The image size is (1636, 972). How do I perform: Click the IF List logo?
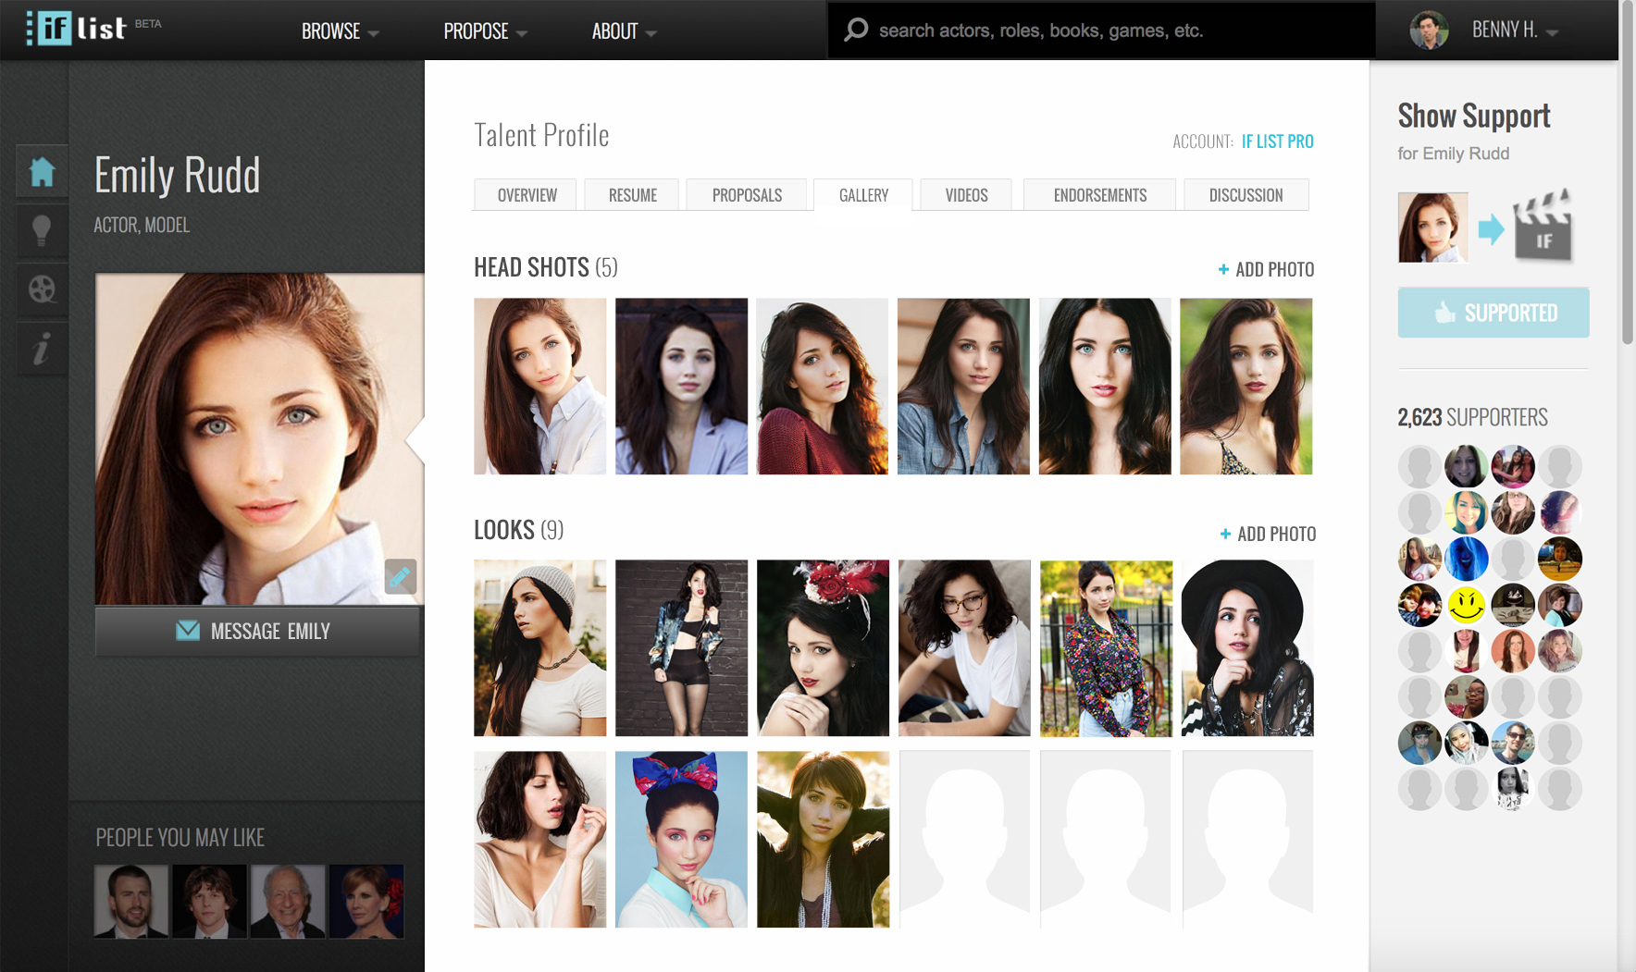[77, 29]
